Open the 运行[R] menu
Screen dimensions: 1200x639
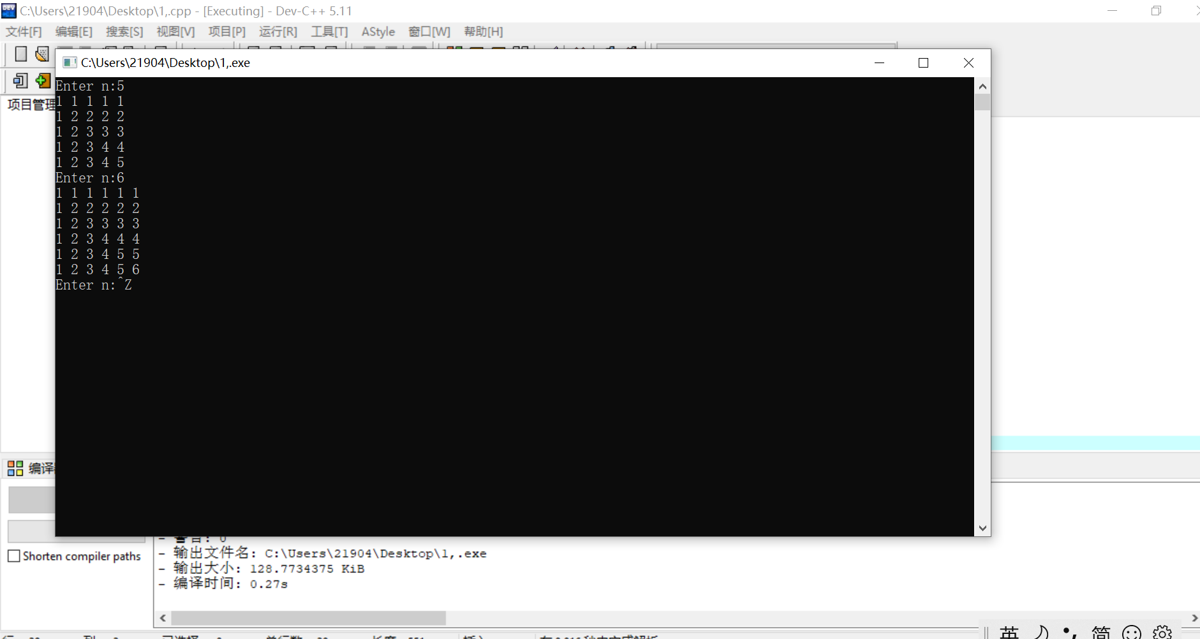pos(278,32)
